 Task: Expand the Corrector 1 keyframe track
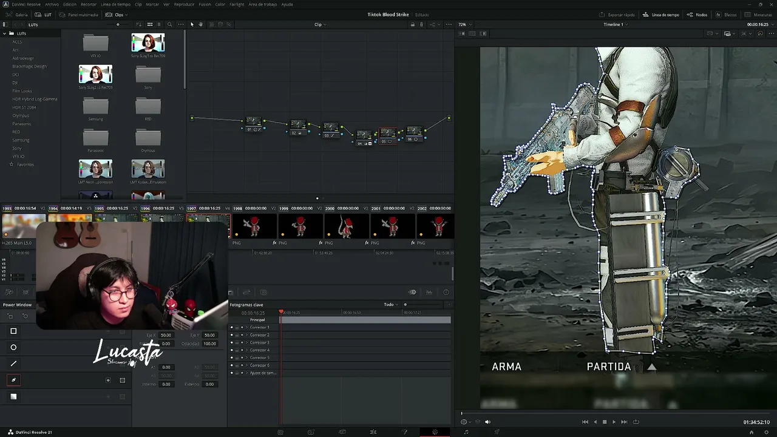pyautogui.click(x=246, y=327)
